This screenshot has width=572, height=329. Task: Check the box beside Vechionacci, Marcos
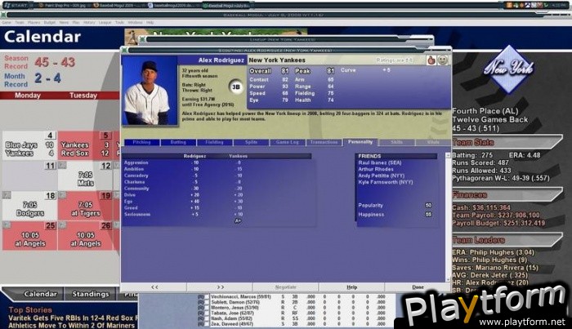(207, 297)
